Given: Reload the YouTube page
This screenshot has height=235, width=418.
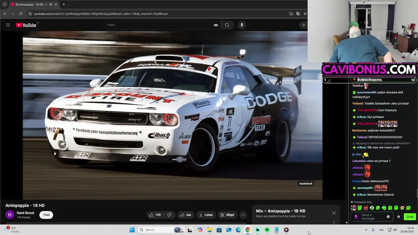Looking at the screenshot, I should [x=21, y=14].
